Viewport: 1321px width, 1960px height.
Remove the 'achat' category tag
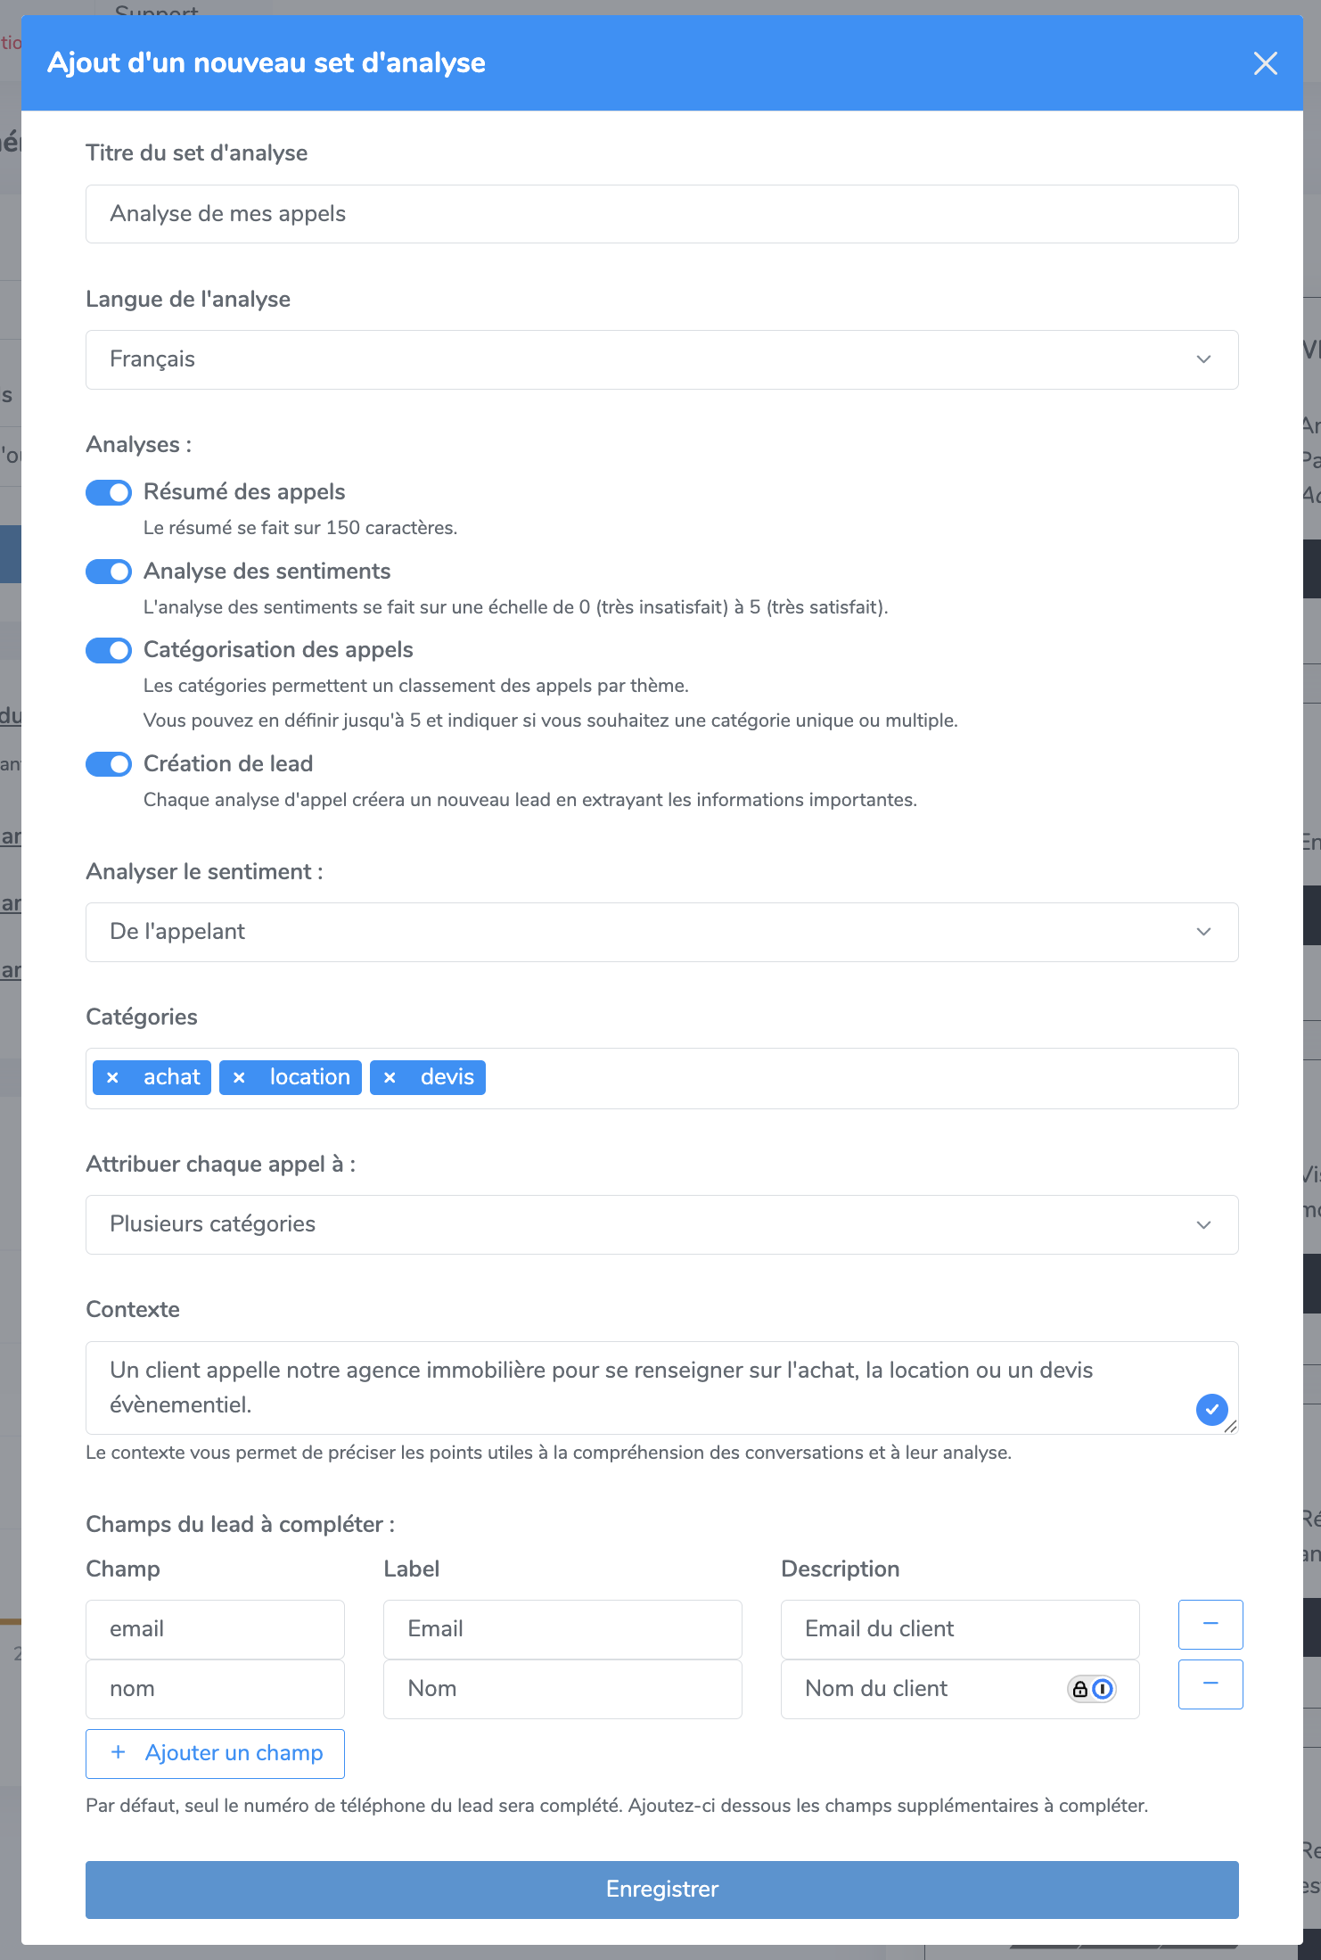pos(113,1077)
